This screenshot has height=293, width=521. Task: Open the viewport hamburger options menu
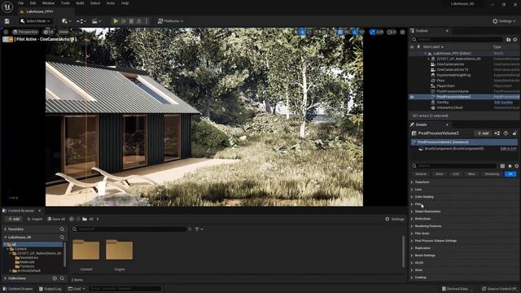[x=6, y=32]
